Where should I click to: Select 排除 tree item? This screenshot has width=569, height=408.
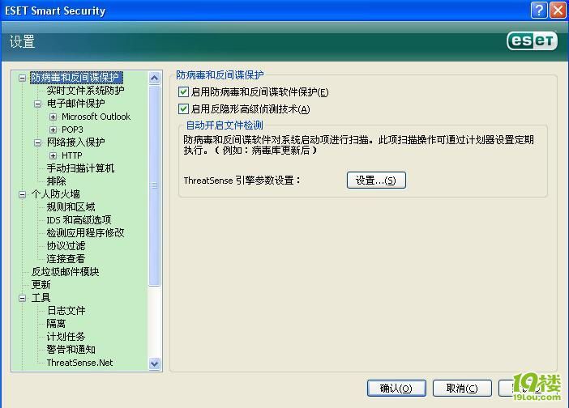(56, 181)
